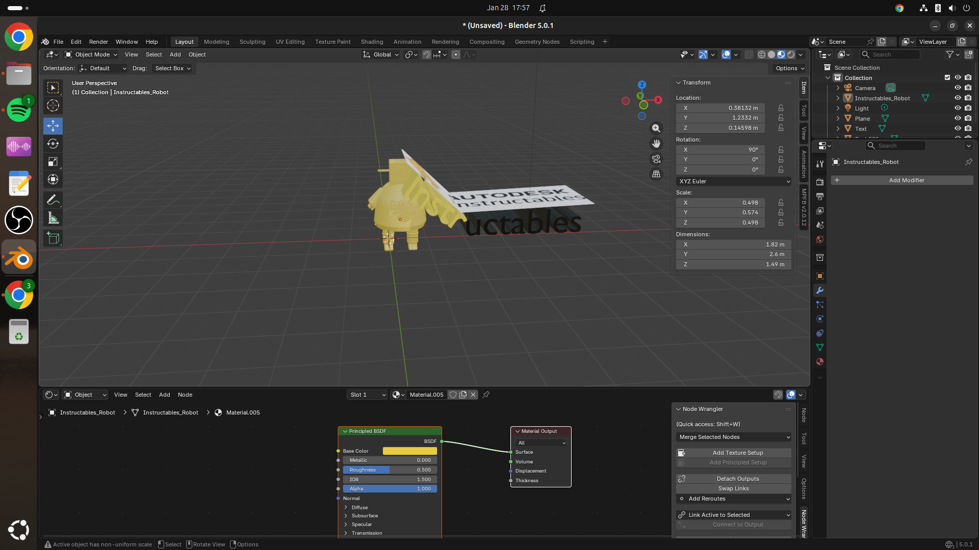This screenshot has height=550, width=979.
Task: Open the Material properties tab
Action: (820, 362)
